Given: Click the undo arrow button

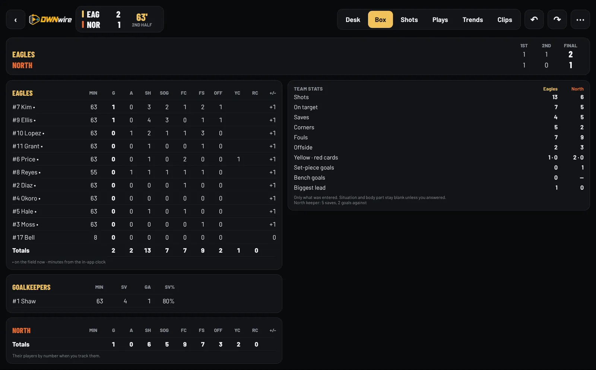Looking at the screenshot, I should tap(534, 19).
